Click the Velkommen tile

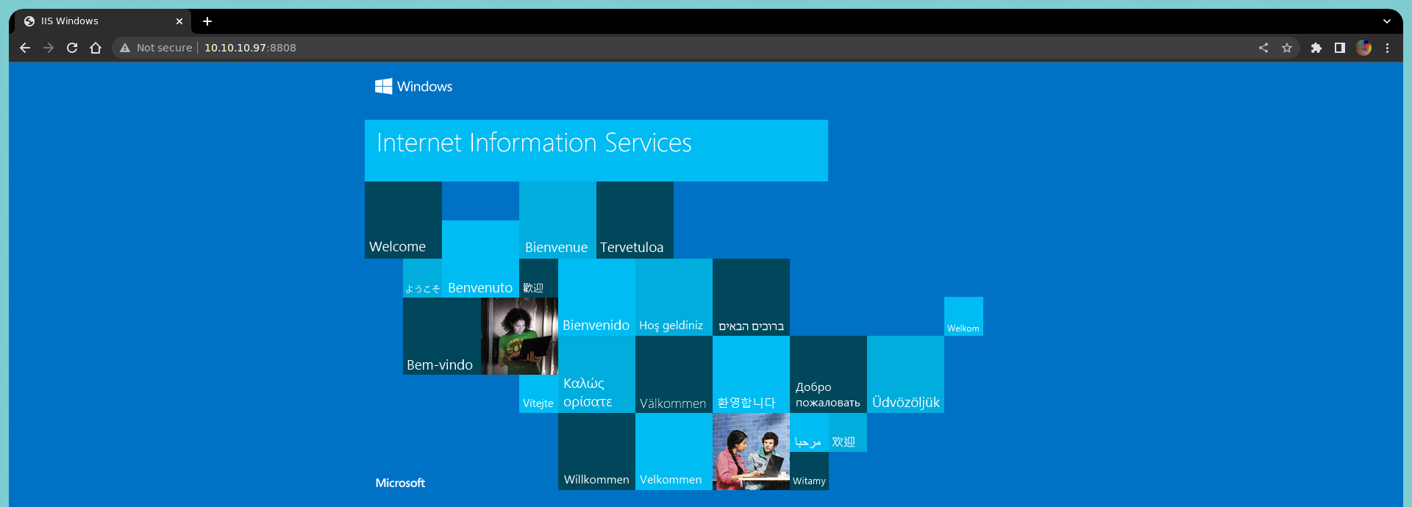coord(674,451)
